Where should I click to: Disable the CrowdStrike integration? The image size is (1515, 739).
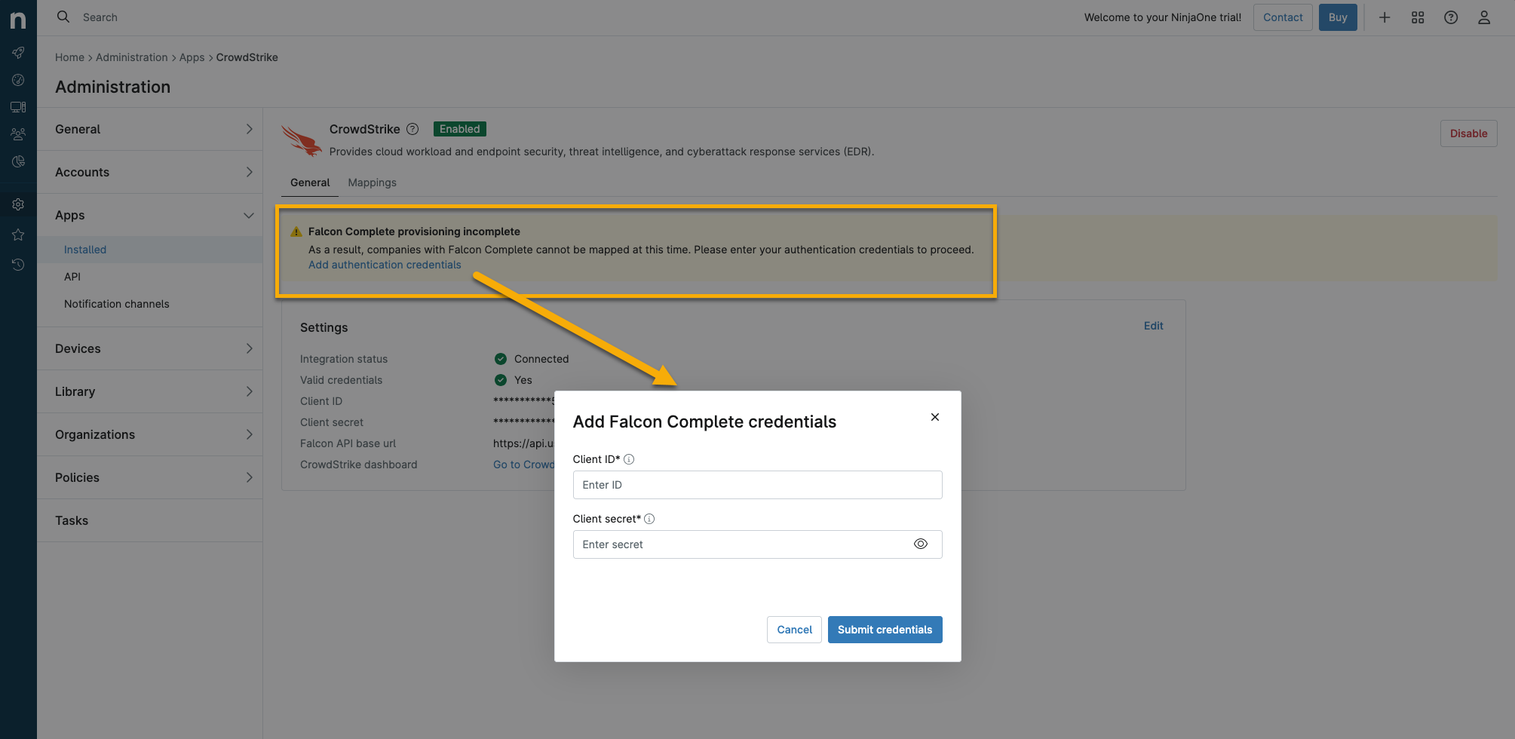click(1468, 133)
